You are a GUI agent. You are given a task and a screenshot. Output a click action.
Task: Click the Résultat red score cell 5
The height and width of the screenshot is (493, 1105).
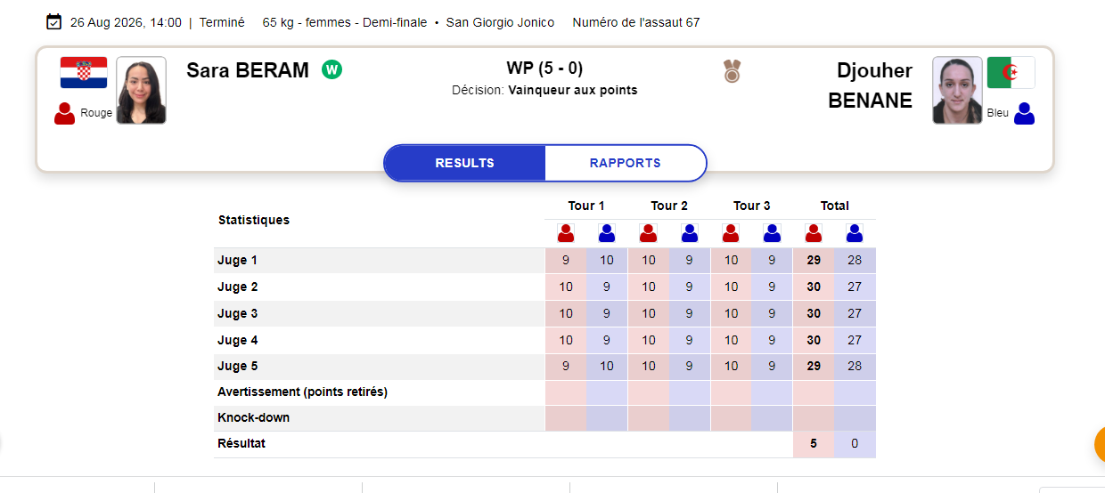click(814, 443)
